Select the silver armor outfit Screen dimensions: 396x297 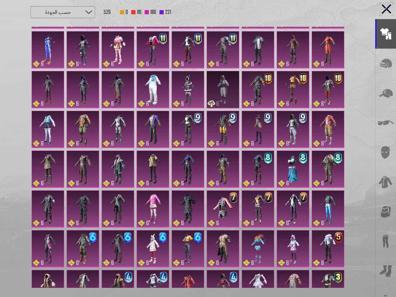[x=118, y=129]
